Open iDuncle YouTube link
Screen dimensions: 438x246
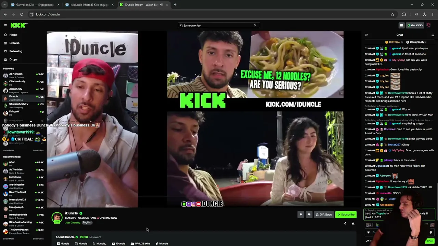coord(118,244)
